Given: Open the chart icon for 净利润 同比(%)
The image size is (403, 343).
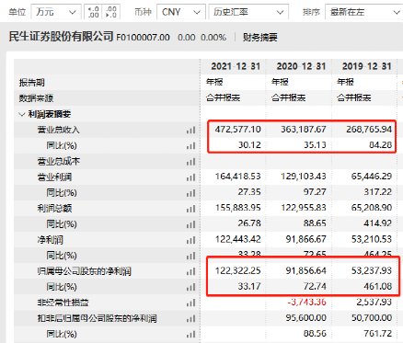Looking at the screenshot, I should point(190,256).
